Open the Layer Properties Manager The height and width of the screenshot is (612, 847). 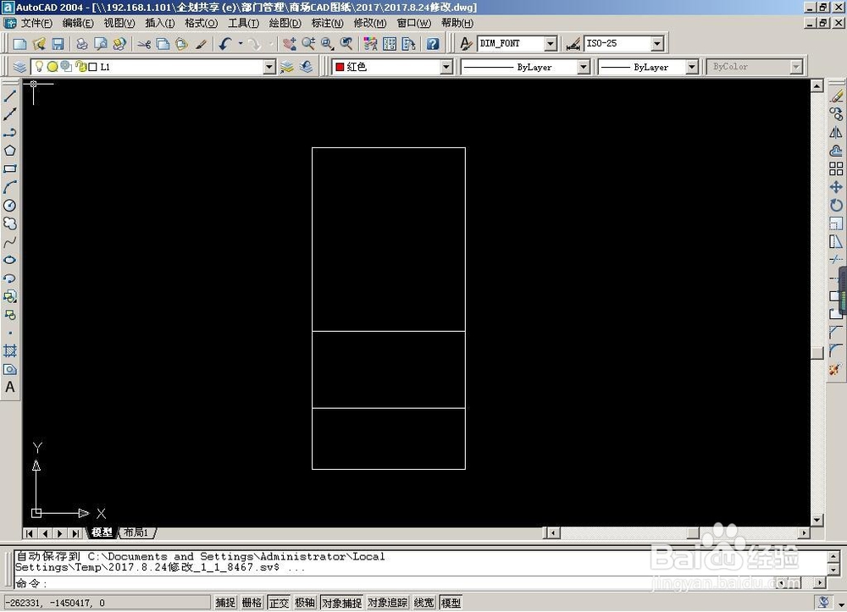click(x=19, y=67)
